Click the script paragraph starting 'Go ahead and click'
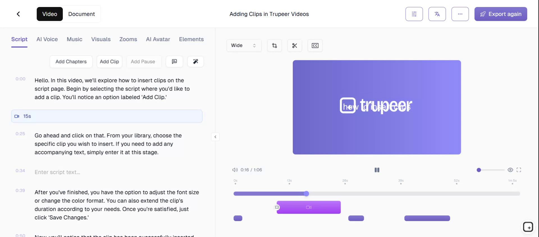 (x=108, y=144)
